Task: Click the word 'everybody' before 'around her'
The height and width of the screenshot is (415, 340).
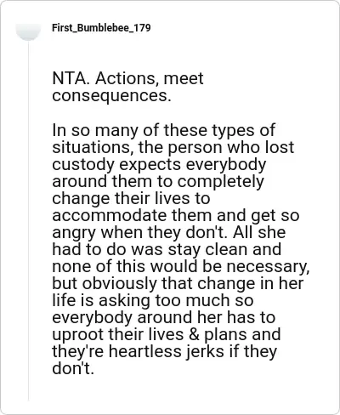Action: (92, 317)
